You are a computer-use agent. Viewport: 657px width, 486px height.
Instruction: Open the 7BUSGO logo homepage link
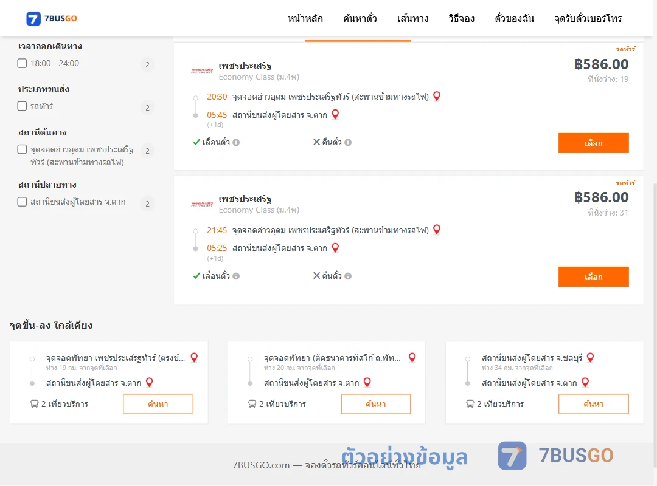[52, 18]
